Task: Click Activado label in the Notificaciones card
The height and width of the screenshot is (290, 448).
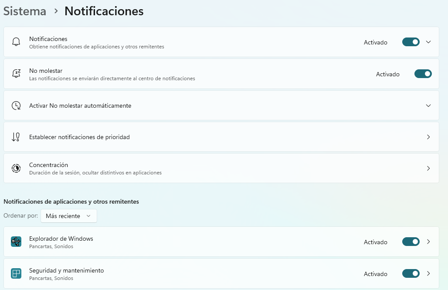Action: pos(375,42)
